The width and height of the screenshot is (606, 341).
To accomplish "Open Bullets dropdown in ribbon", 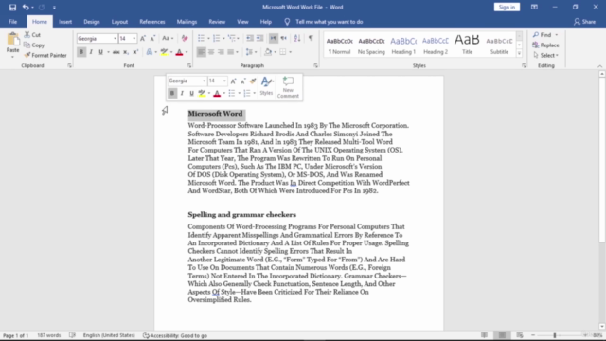I will tap(208, 38).
